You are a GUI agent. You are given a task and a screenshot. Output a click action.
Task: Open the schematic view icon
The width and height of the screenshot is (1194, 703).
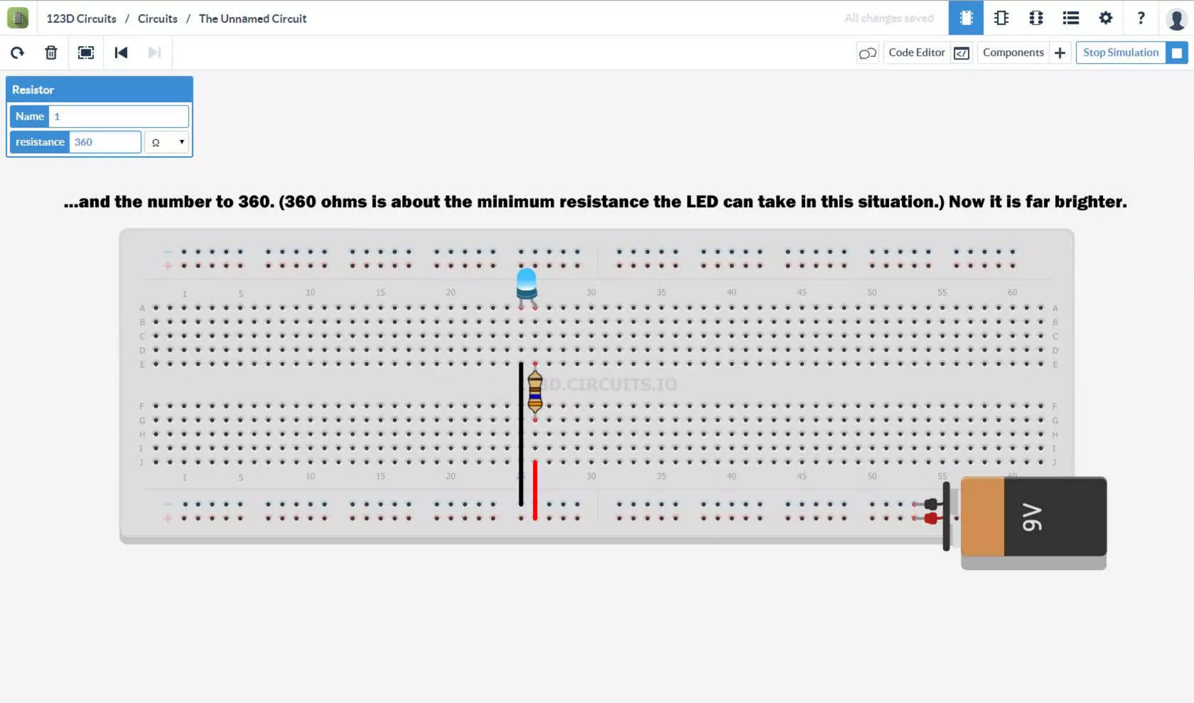tap(1001, 18)
